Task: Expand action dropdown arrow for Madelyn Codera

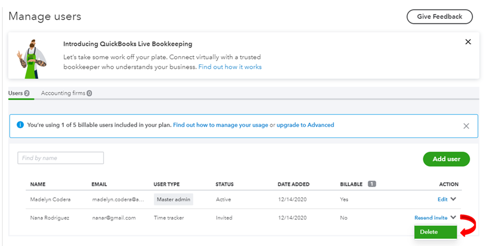Action: (453, 200)
